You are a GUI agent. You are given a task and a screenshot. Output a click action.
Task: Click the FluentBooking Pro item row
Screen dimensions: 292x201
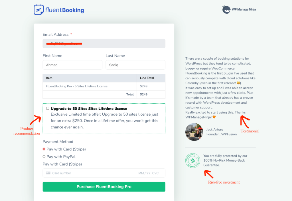(77, 86)
